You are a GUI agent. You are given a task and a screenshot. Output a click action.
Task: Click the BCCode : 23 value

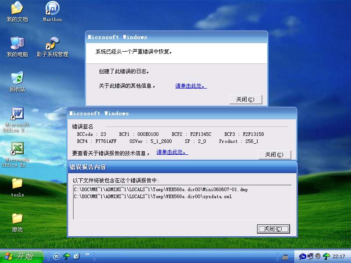click(92, 134)
